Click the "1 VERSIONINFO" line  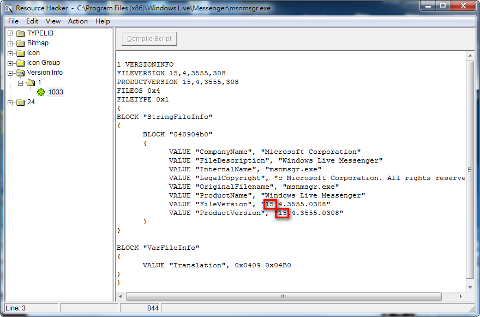click(145, 64)
